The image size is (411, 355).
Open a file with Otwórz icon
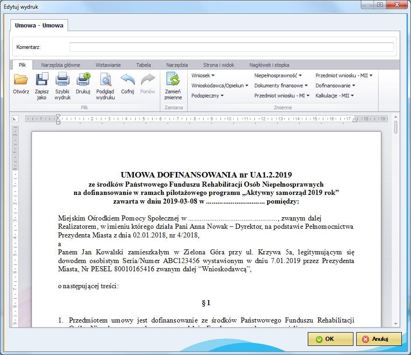tap(21, 84)
